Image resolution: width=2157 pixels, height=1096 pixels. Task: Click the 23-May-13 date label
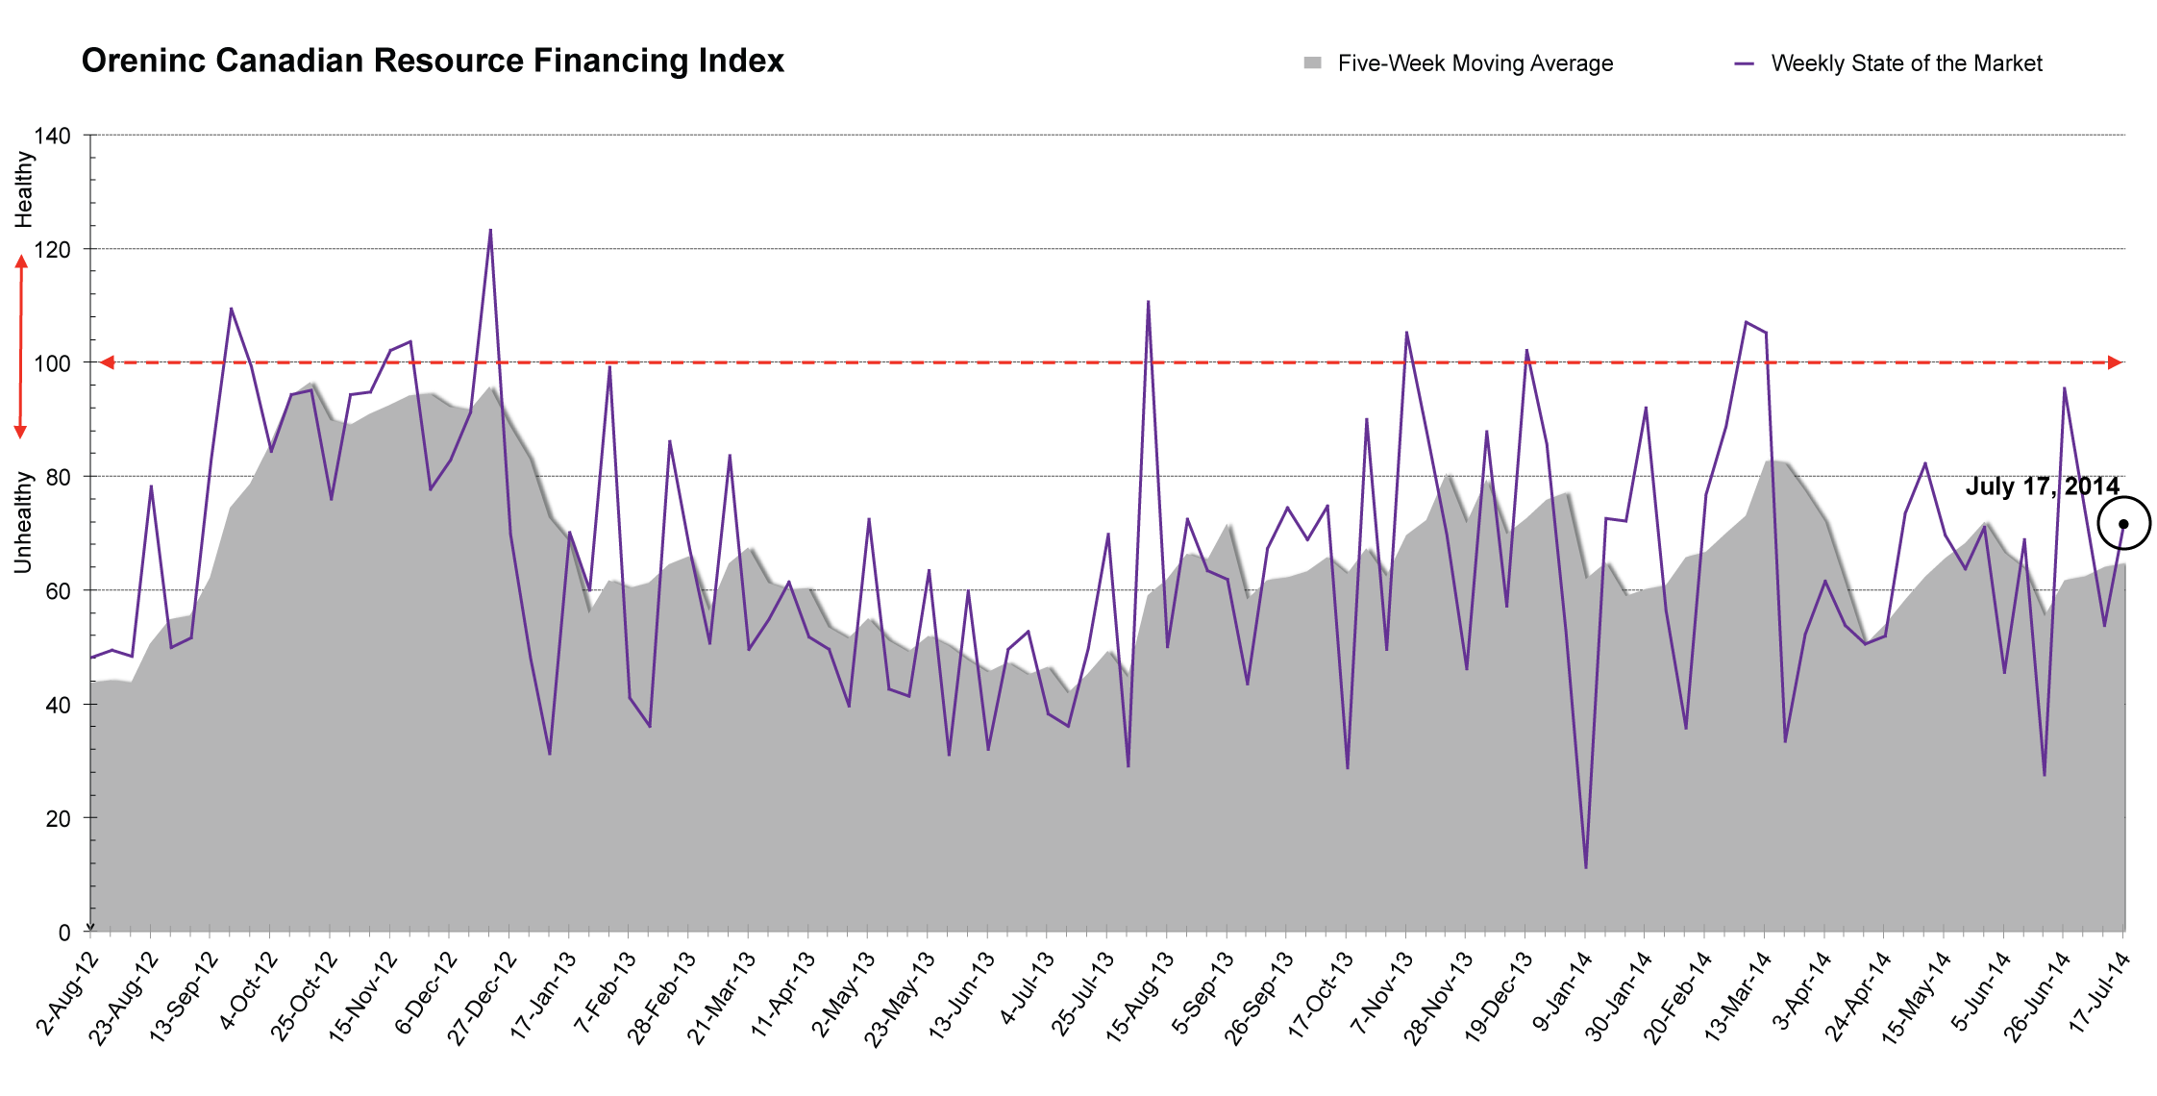pyautogui.click(x=899, y=1000)
